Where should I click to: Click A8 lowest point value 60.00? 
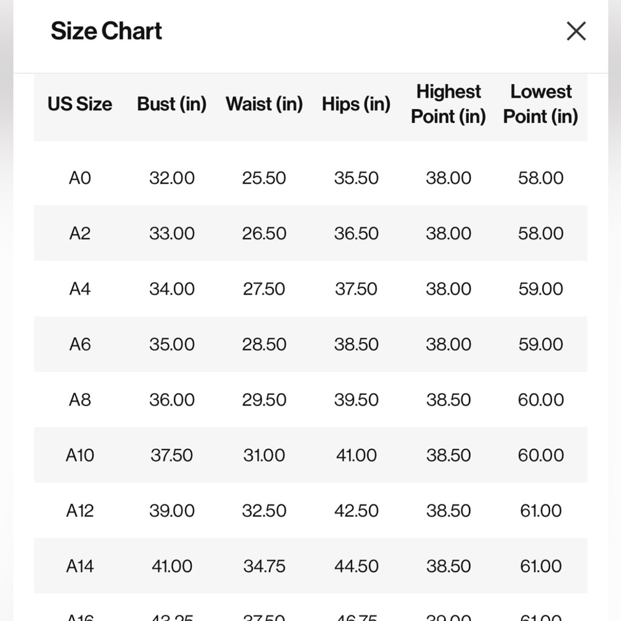click(541, 399)
